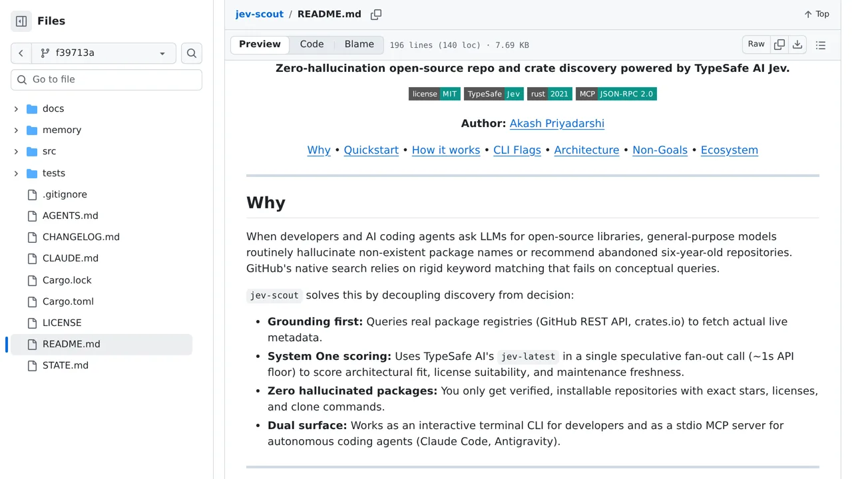Expand the src folder chevron
This screenshot has height=479, width=852.
16,151
